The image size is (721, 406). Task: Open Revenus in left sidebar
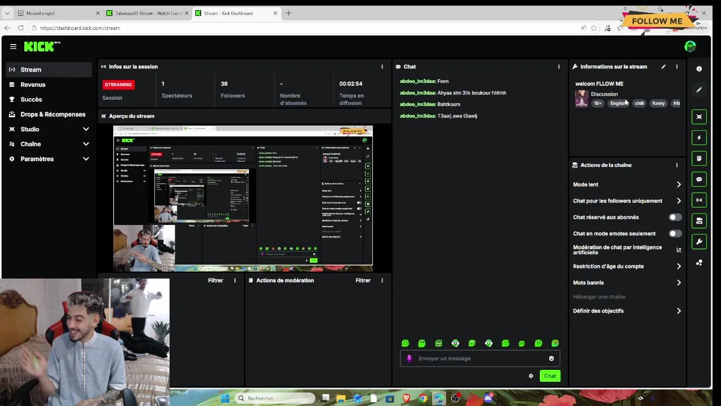click(x=49, y=85)
